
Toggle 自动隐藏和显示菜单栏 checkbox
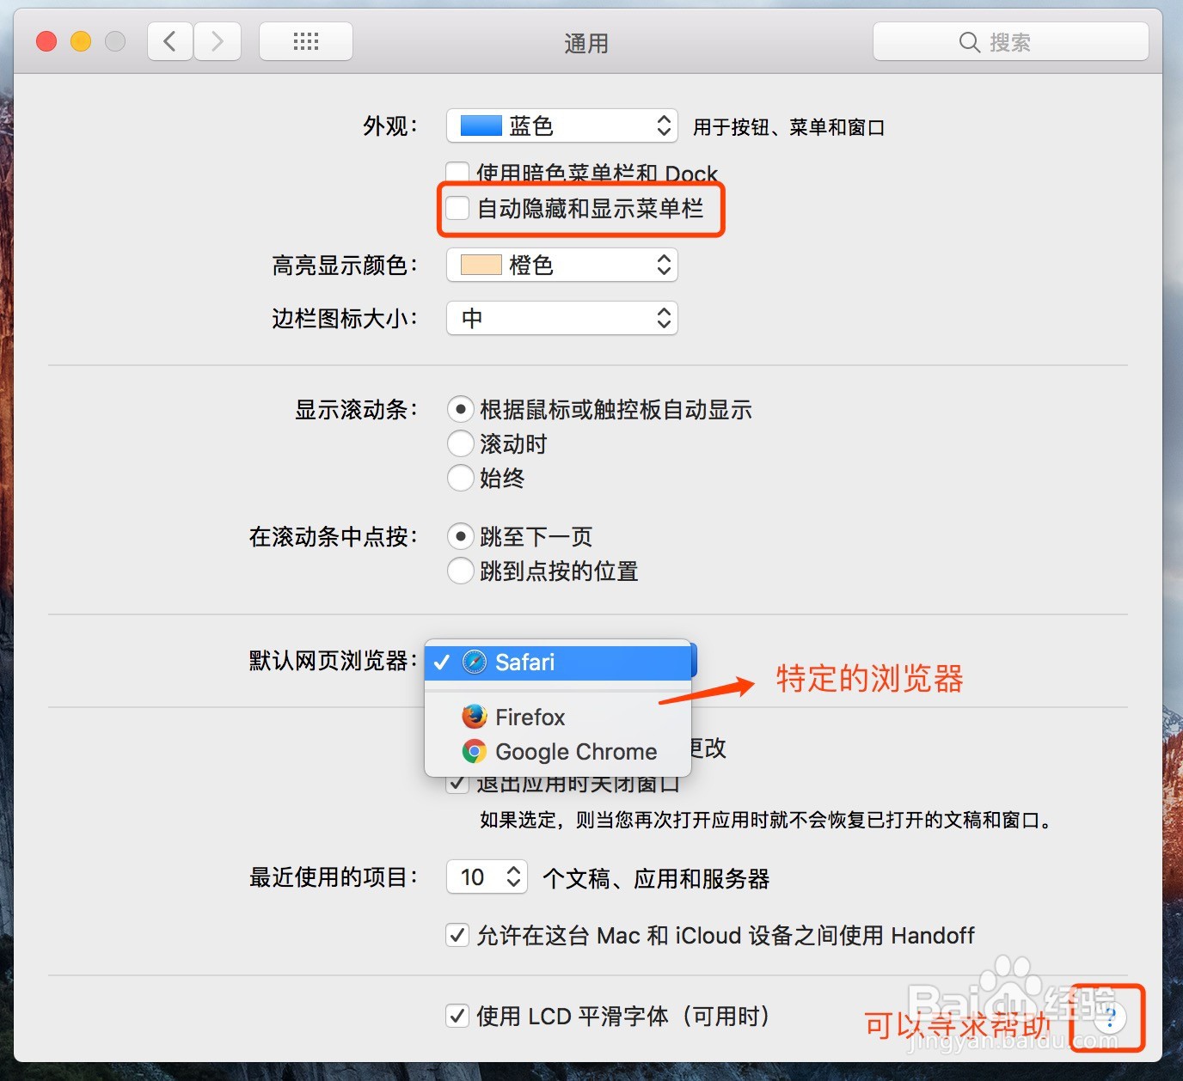[x=457, y=208]
